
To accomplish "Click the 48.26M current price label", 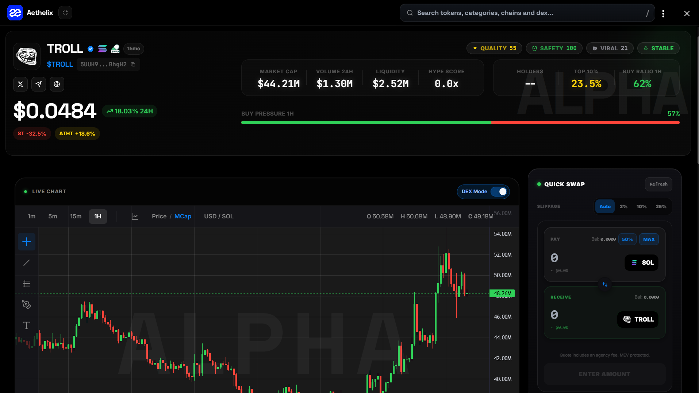I will [x=502, y=293].
